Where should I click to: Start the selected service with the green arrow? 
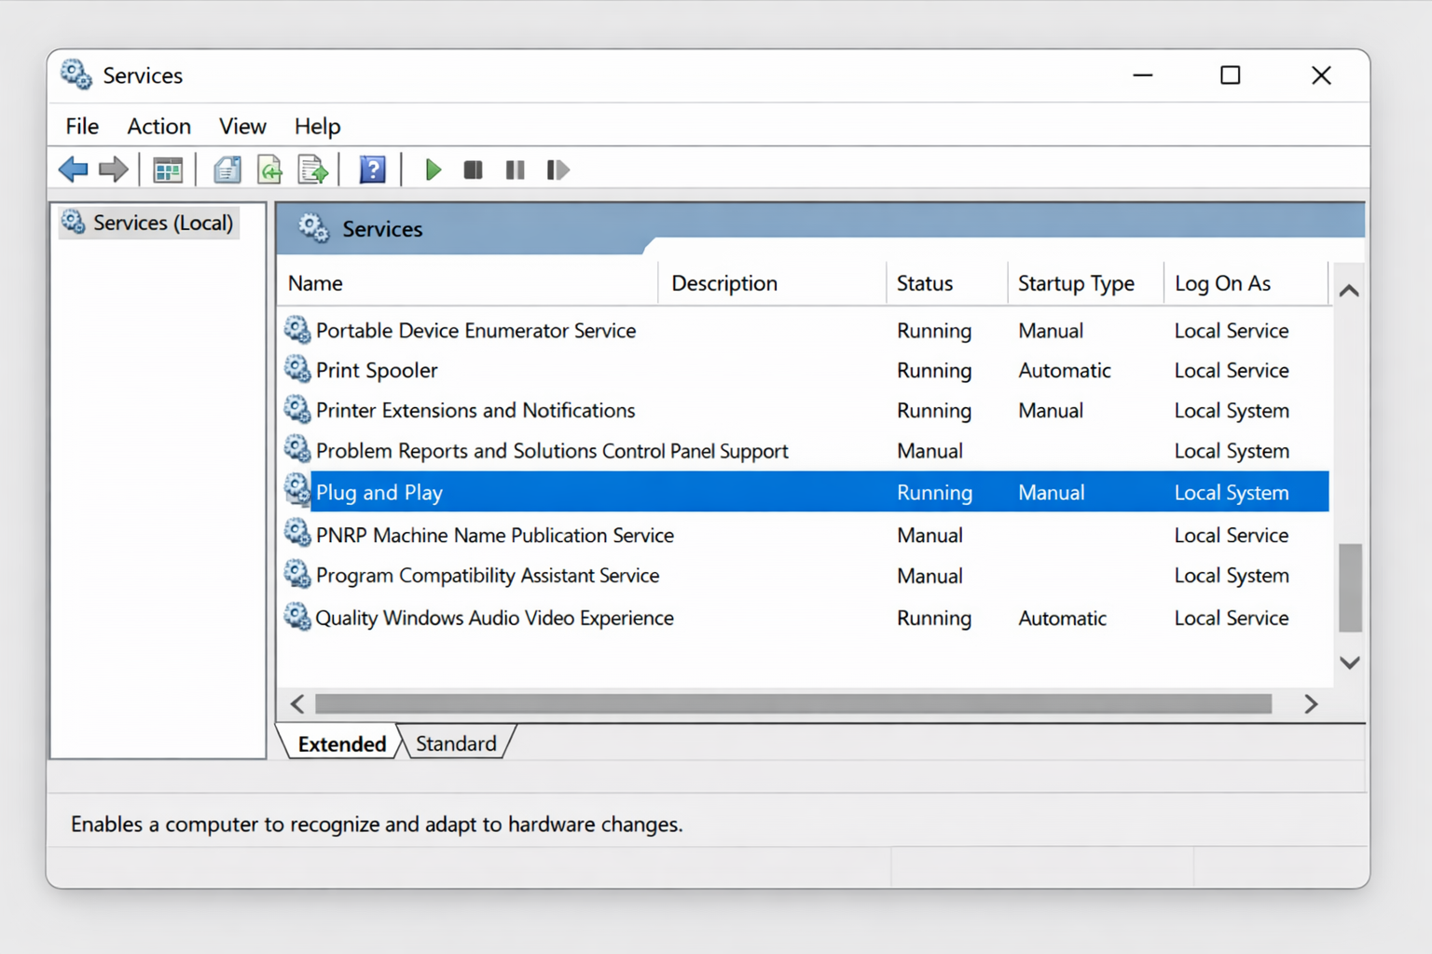(x=433, y=169)
